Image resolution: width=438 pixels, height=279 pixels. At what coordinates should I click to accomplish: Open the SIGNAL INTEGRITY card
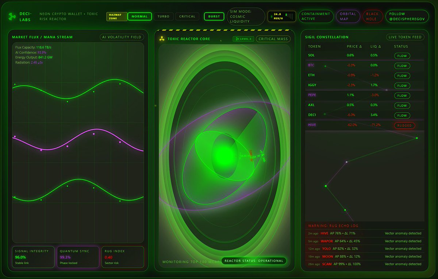point(34,257)
